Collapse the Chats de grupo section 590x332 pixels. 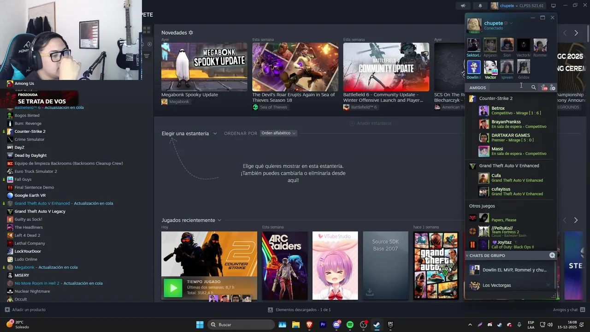coord(467,255)
